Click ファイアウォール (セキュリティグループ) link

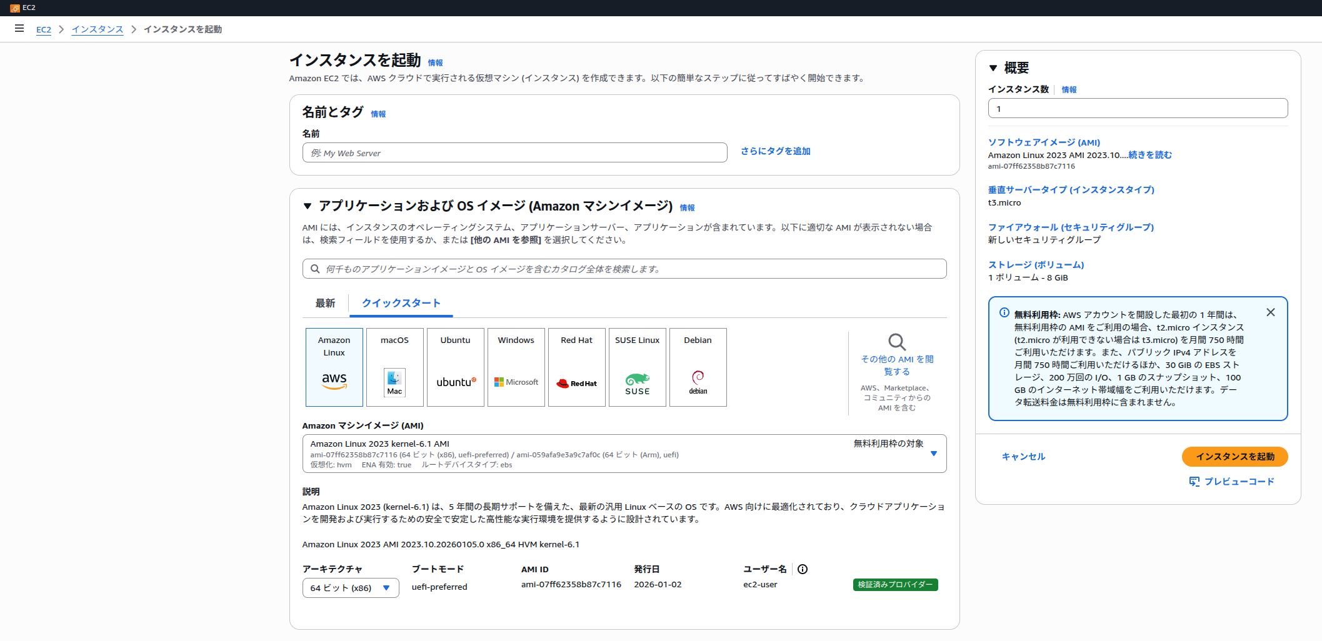click(x=1071, y=227)
